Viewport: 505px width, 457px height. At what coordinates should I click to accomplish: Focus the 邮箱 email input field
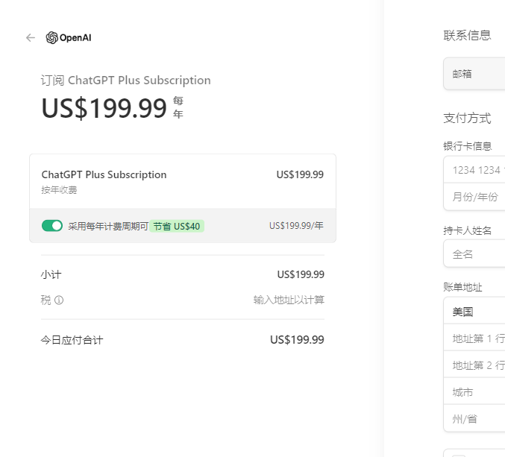[474, 74]
